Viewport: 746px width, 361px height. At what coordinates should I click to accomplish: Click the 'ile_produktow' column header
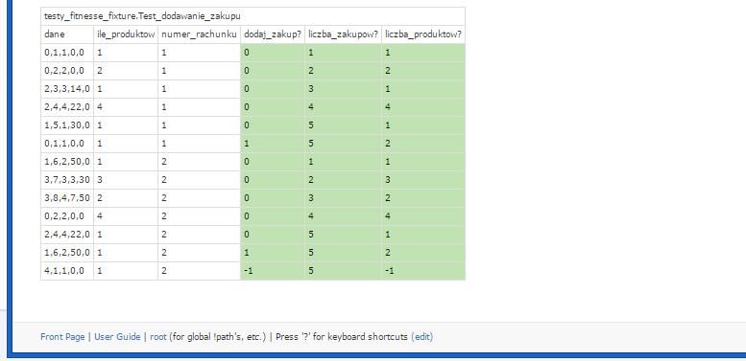click(x=126, y=34)
